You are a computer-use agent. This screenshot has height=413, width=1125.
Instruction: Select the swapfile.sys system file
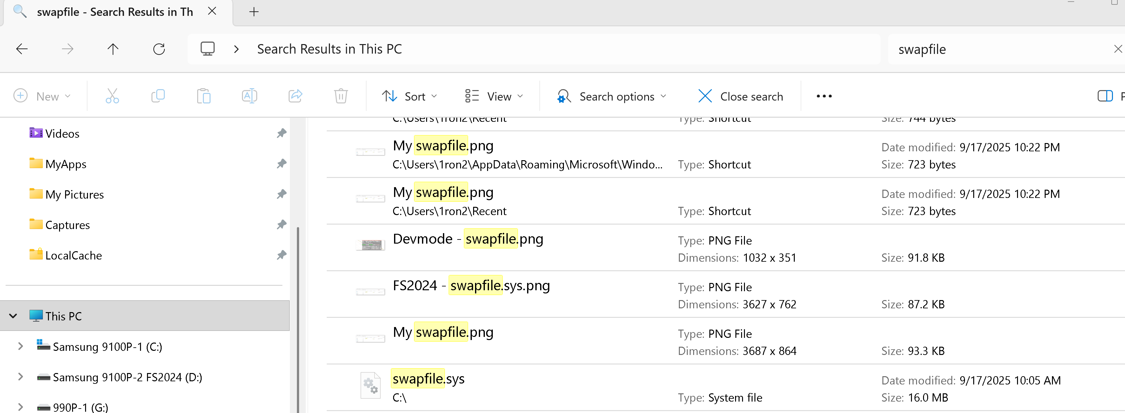(x=428, y=378)
